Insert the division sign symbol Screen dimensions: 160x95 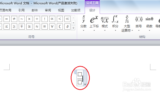[x=37, y=19]
